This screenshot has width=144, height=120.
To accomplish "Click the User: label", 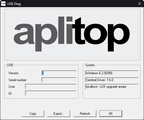I will 12,87.
